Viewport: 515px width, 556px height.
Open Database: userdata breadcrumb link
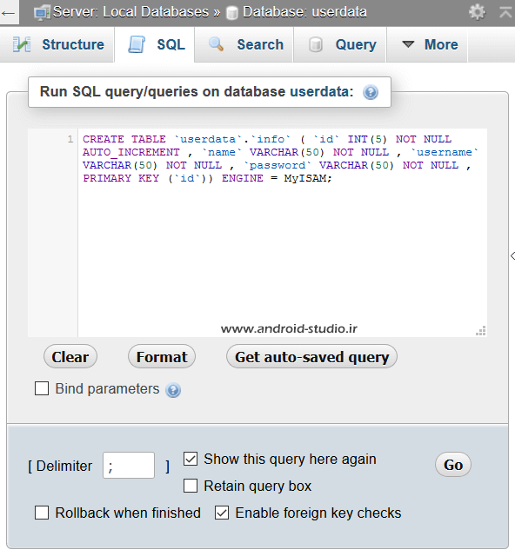click(304, 12)
